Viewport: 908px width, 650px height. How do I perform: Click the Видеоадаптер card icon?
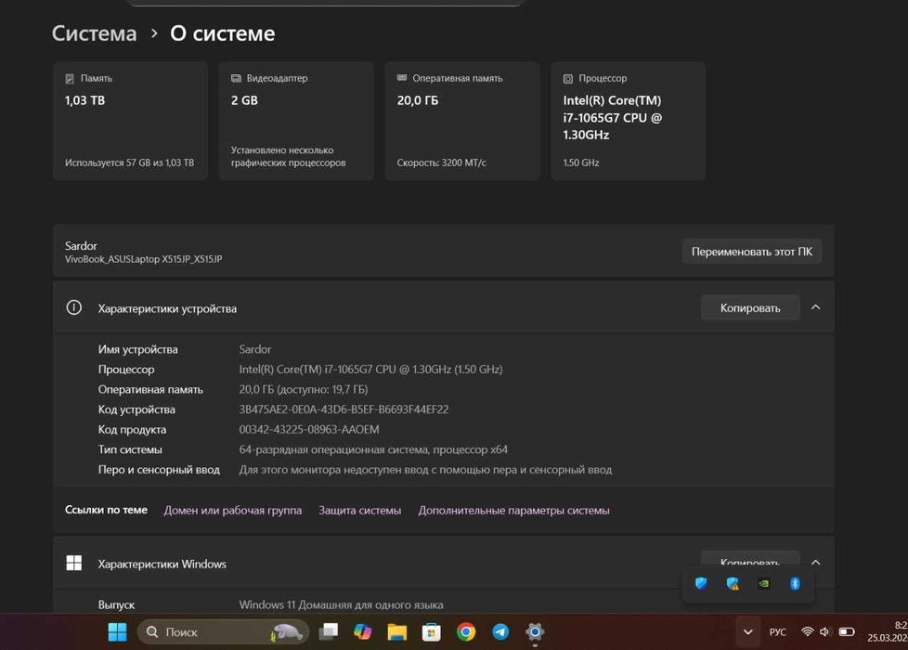(x=236, y=78)
